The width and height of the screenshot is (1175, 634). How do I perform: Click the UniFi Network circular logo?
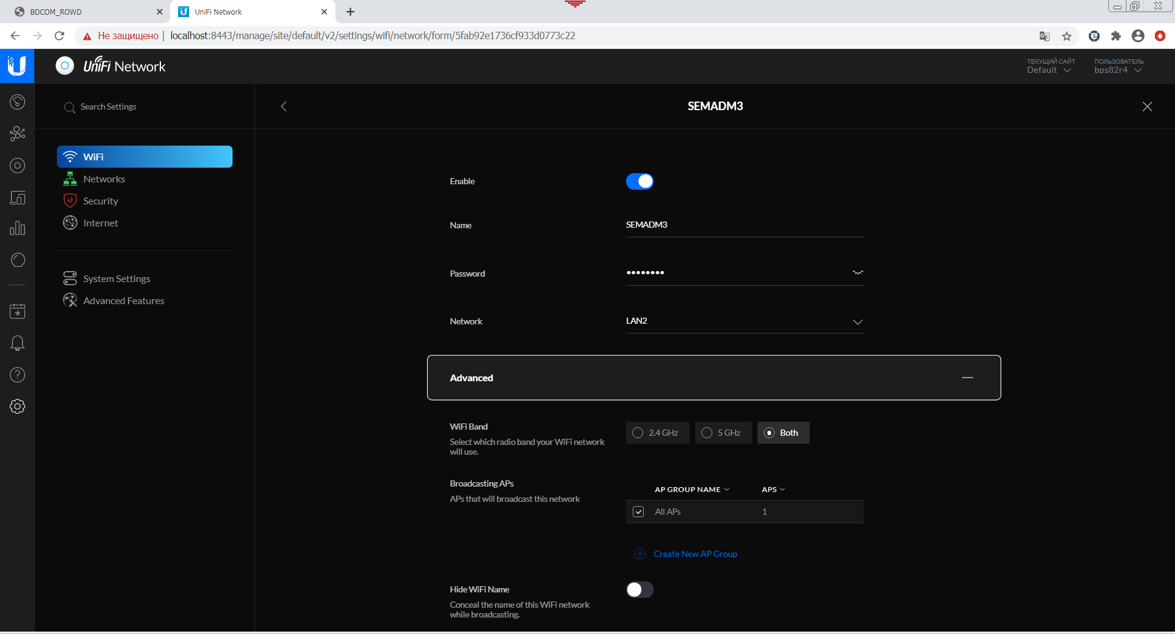point(65,65)
